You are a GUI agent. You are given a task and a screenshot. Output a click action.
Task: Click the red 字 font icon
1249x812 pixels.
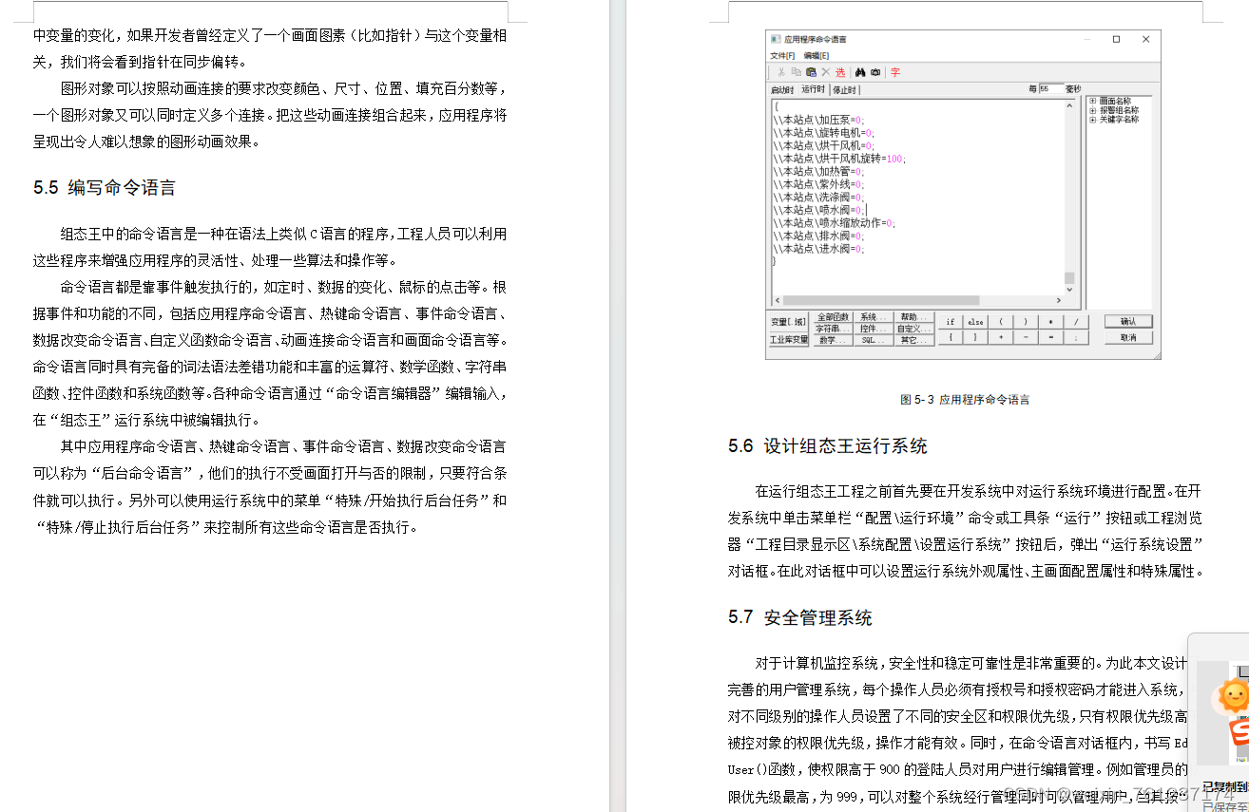895,72
